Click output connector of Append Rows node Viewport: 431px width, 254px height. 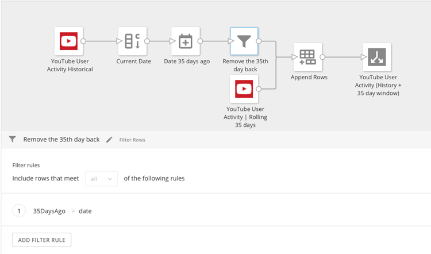point(322,57)
